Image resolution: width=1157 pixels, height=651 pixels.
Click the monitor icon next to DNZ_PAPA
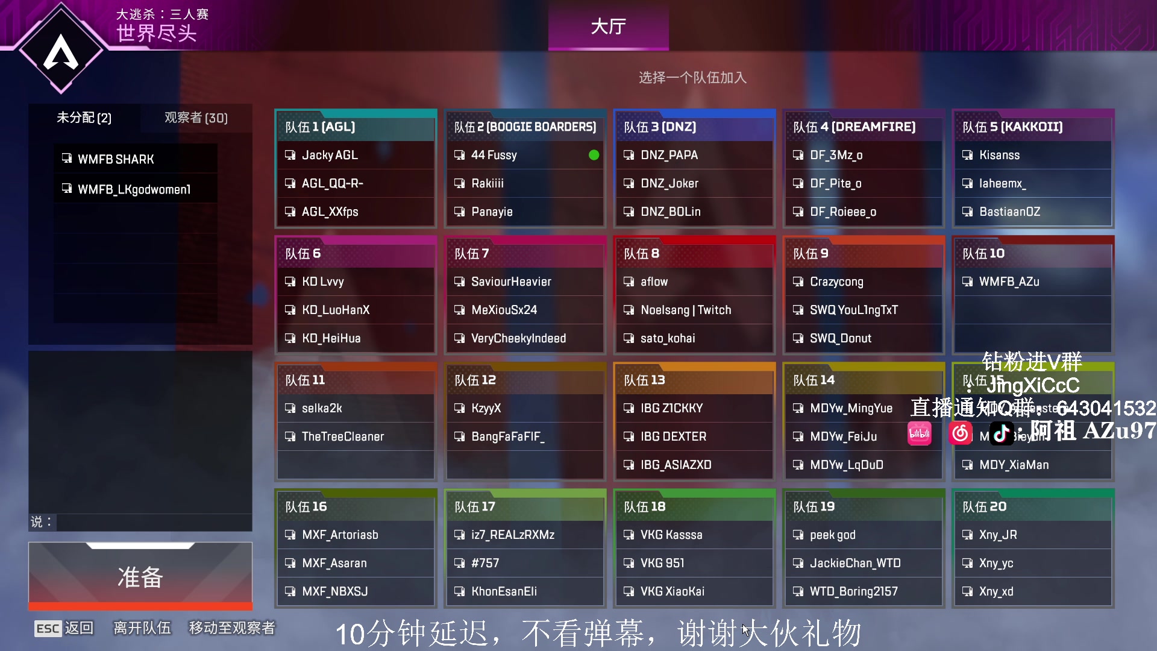[629, 155]
